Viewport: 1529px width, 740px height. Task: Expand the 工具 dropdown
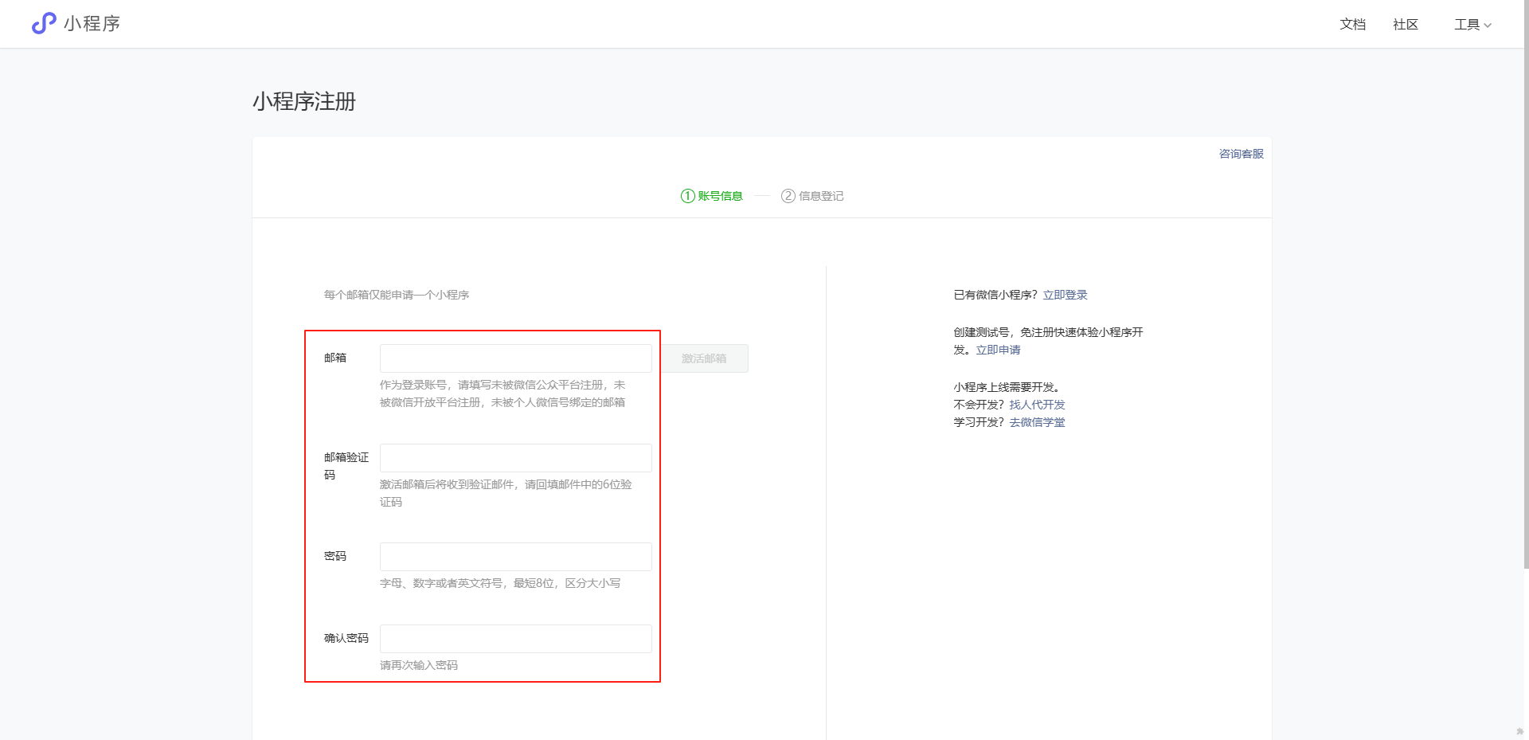(x=1472, y=25)
